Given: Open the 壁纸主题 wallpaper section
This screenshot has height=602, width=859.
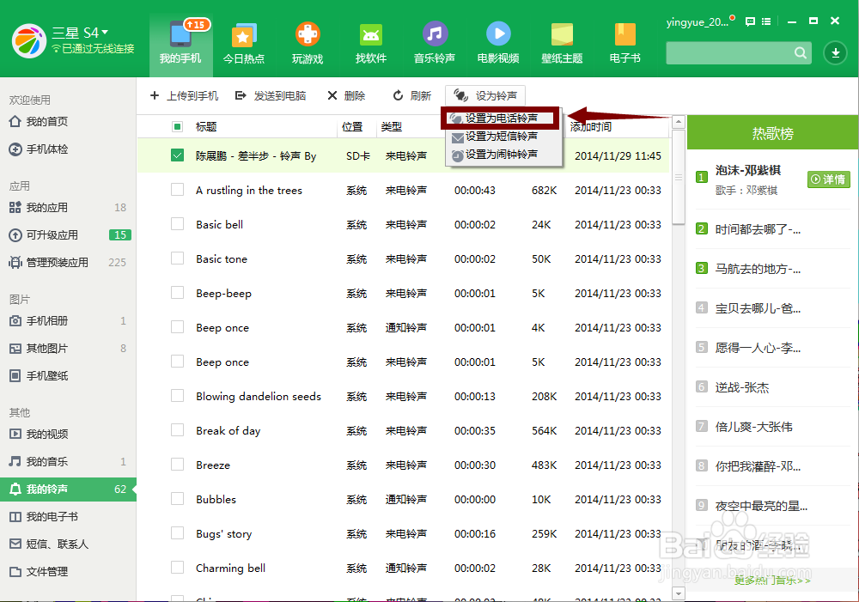Looking at the screenshot, I should pos(562,44).
